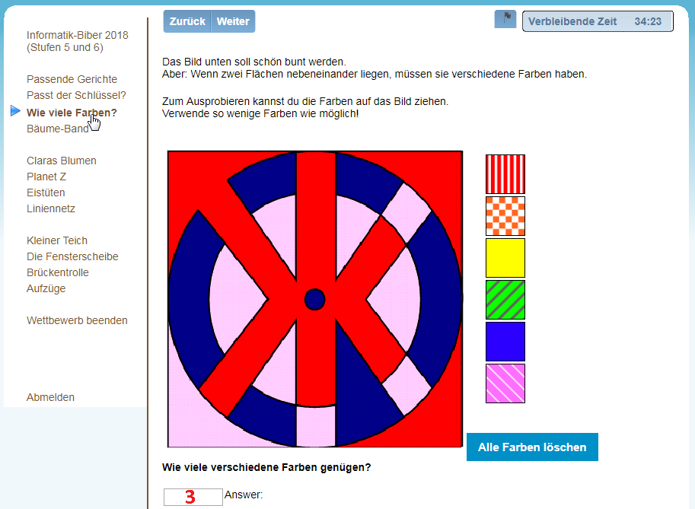Image resolution: width=695 pixels, height=509 pixels.
Task: Open the Eistüten task
Action: coord(46,192)
